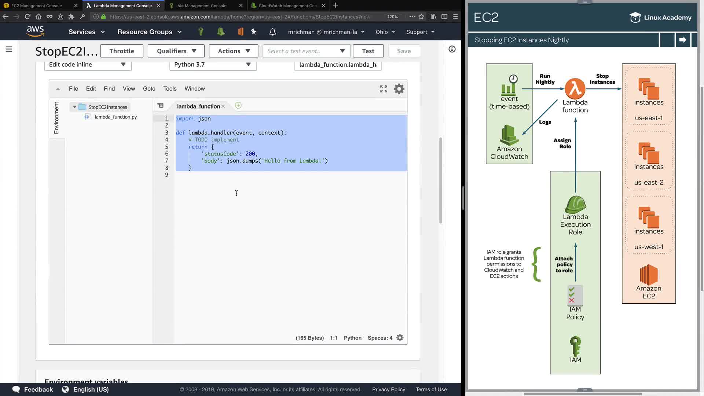Open the Edit code inline dropdown

point(88,65)
